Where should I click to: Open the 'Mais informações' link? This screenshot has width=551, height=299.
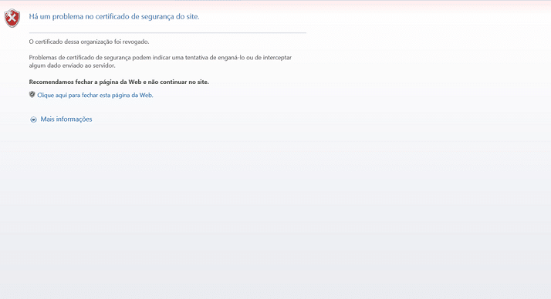tap(66, 119)
